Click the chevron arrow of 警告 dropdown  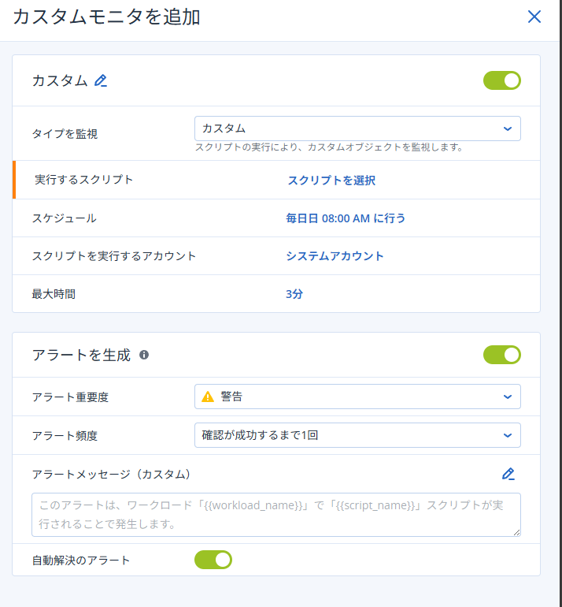point(508,397)
